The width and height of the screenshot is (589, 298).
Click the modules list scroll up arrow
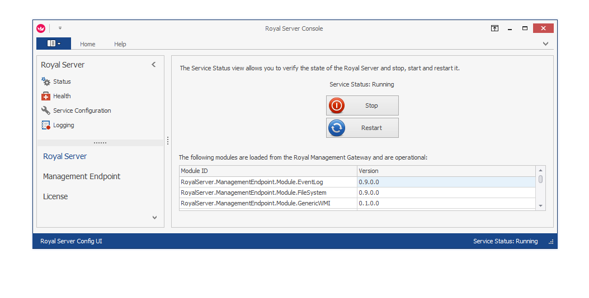coord(540,170)
